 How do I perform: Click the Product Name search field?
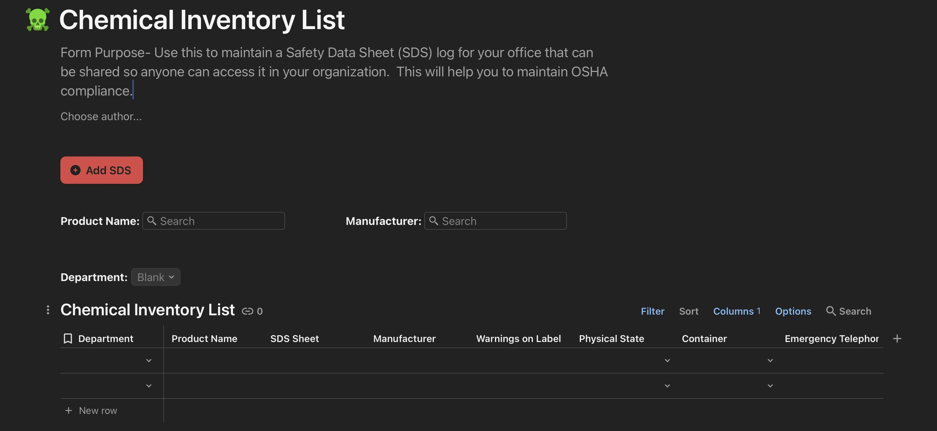tap(214, 221)
